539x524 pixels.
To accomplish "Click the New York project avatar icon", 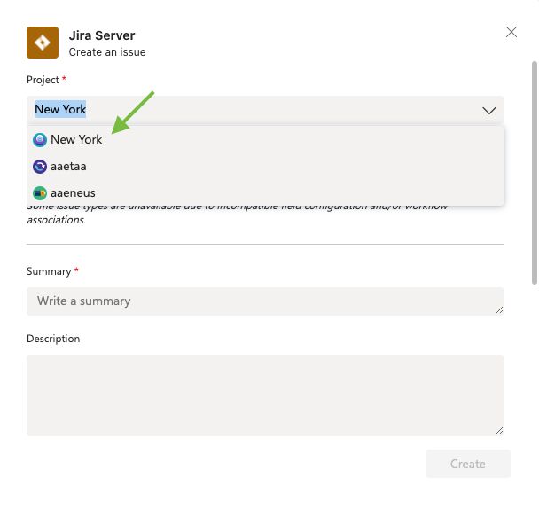I will (x=40, y=140).
